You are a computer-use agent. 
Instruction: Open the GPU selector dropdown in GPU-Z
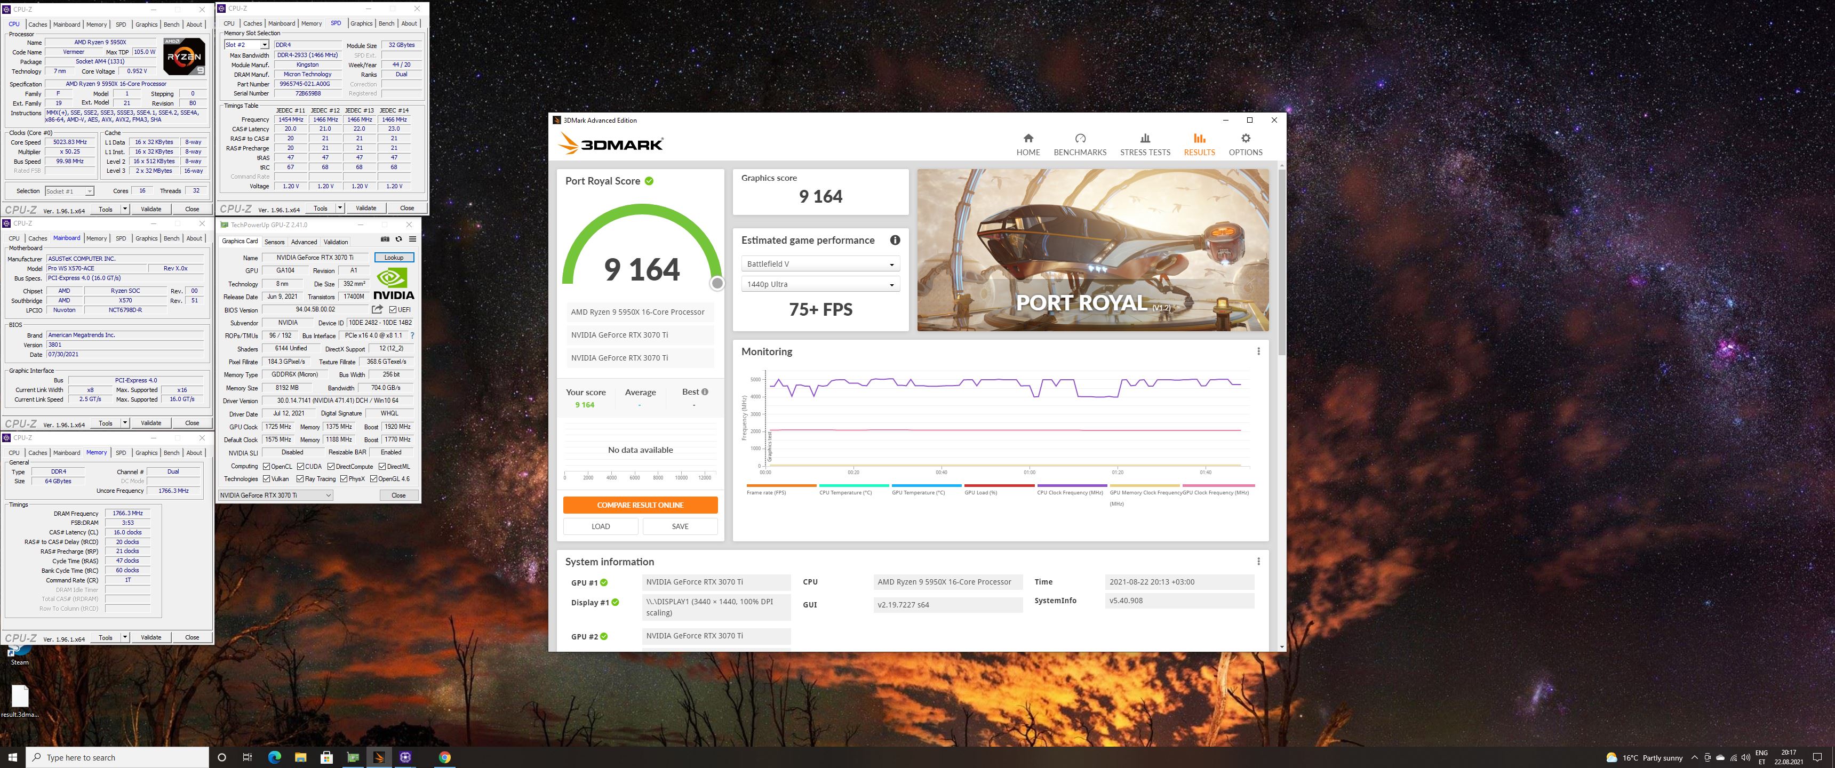click(276, 495)
